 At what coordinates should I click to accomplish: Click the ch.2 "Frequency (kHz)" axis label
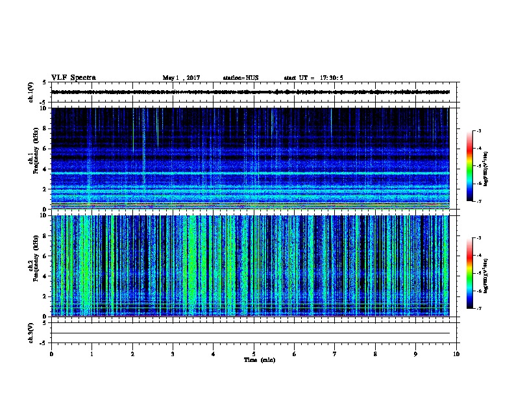coord(36,258)
